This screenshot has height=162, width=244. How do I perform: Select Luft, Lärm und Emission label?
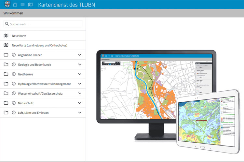click(x=33, y=113)
